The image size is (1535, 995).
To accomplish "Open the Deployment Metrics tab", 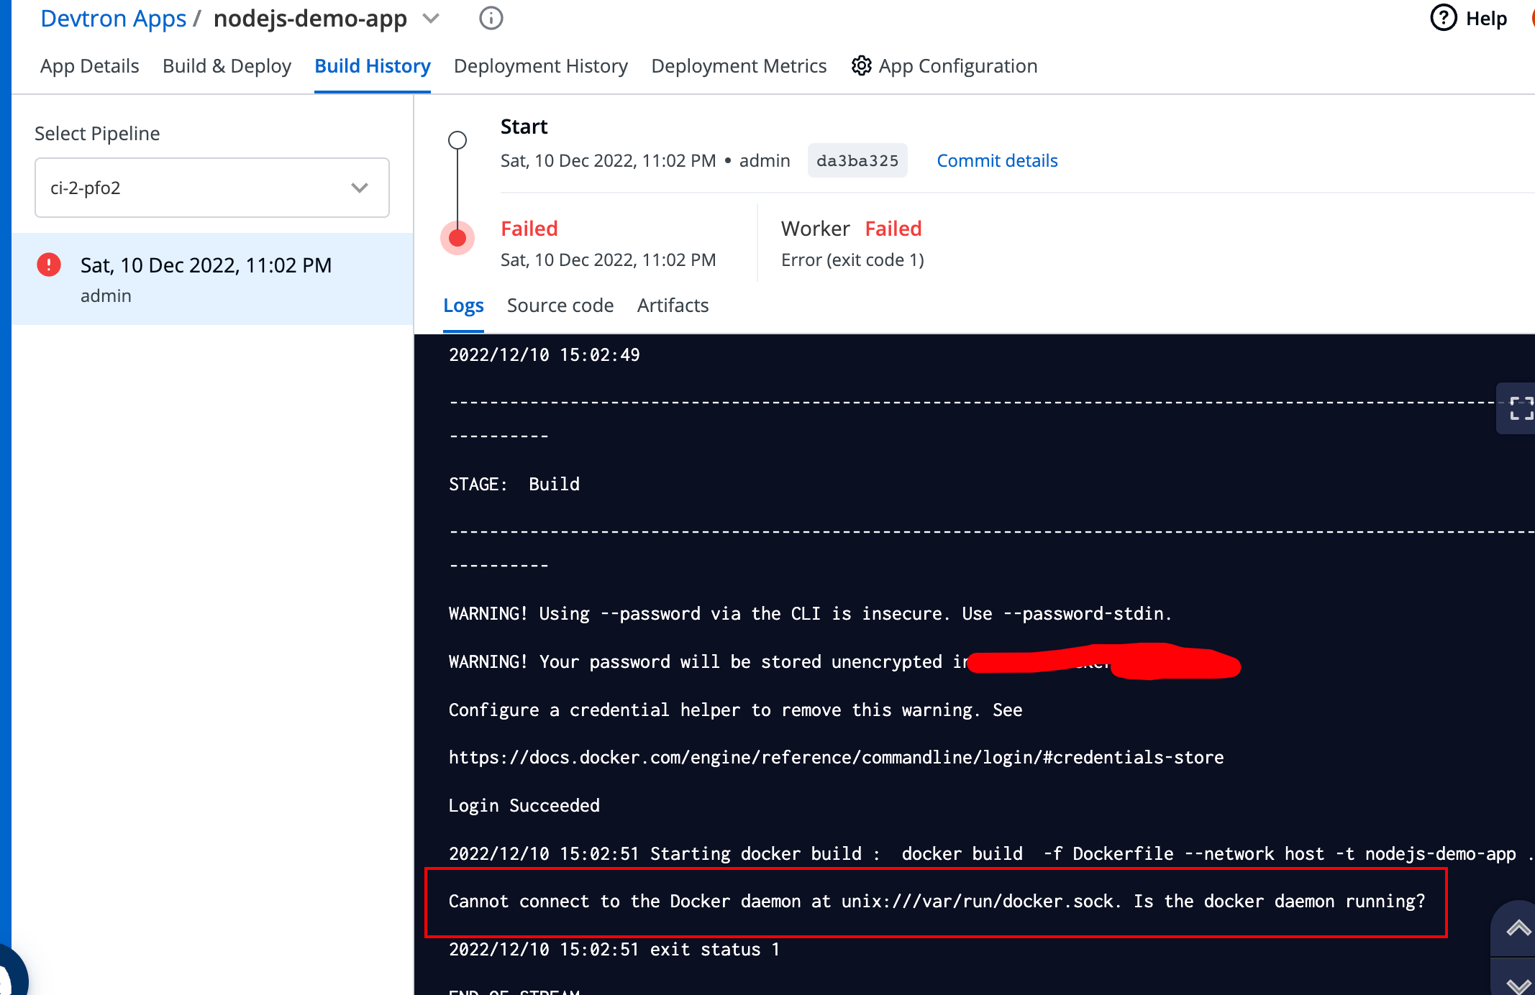I will pyautogui.click(x=739, y=66).
